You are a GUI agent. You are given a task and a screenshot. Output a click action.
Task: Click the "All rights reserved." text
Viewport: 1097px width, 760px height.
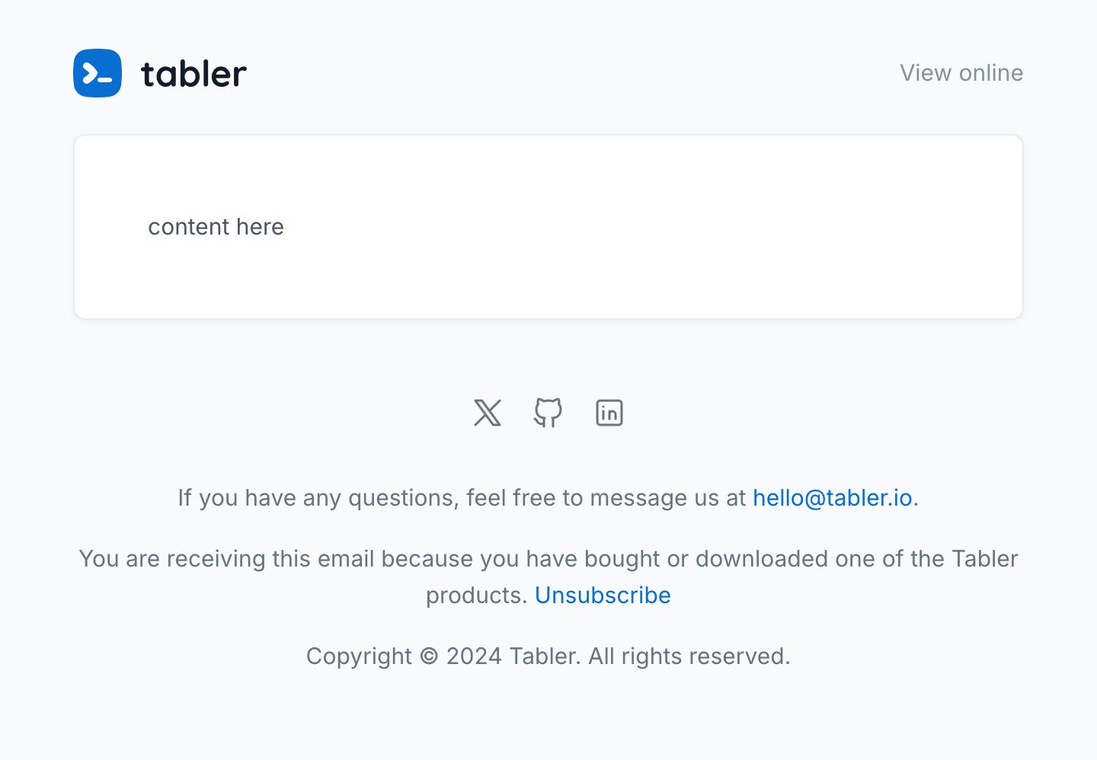point(689,656)
